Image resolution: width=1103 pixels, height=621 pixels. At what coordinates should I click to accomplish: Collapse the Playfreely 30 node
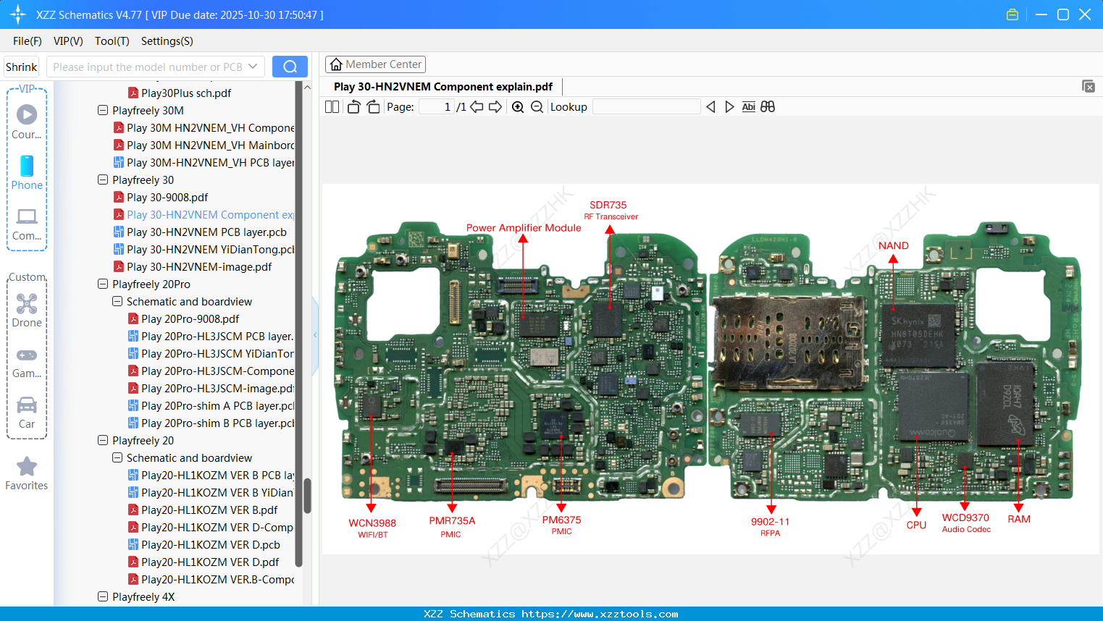pyautogui.click(x=103, y=179)
